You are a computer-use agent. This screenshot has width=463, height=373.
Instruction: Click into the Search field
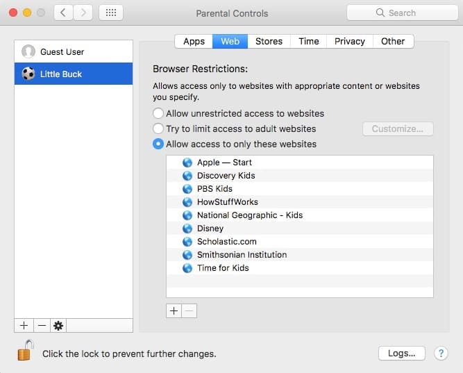coord(403,13)
